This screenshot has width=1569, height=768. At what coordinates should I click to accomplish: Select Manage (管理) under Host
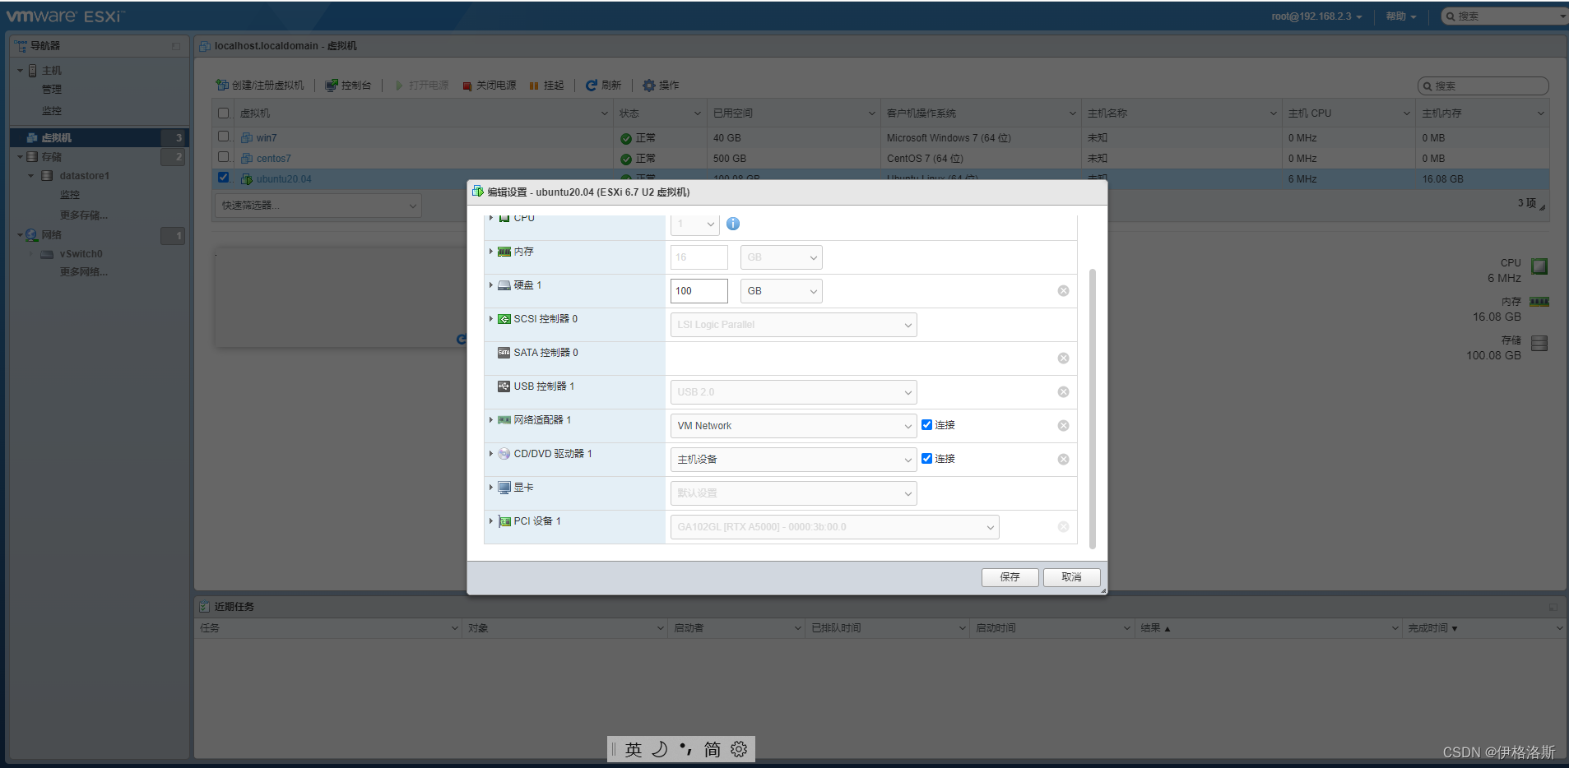point(52,90)
